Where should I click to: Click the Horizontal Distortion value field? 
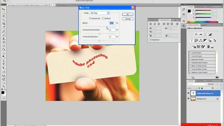coord(112,30)
